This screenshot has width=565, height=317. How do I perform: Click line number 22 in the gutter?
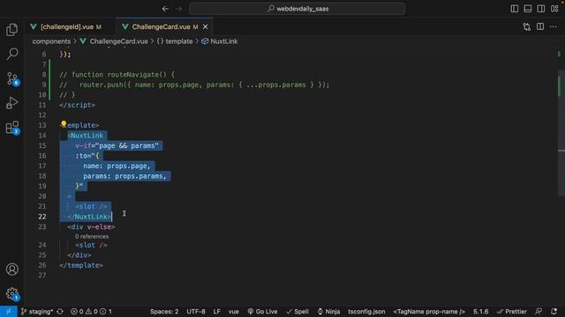[x=42, y=217]
